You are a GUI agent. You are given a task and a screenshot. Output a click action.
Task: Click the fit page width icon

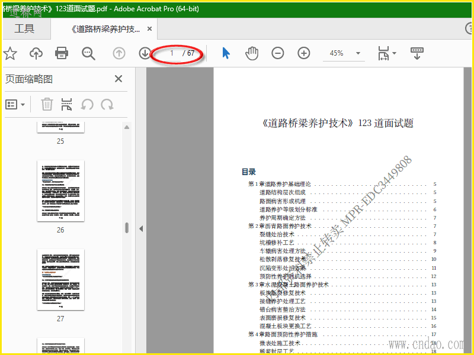(x=383, y=53)
